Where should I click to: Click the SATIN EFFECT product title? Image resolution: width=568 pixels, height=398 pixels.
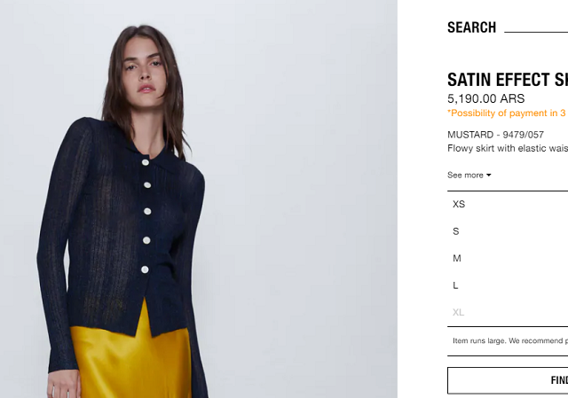coord(508,80)
